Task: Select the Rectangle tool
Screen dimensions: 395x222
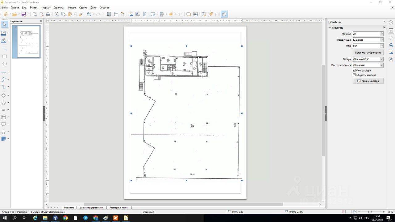Action: (5, 56)
